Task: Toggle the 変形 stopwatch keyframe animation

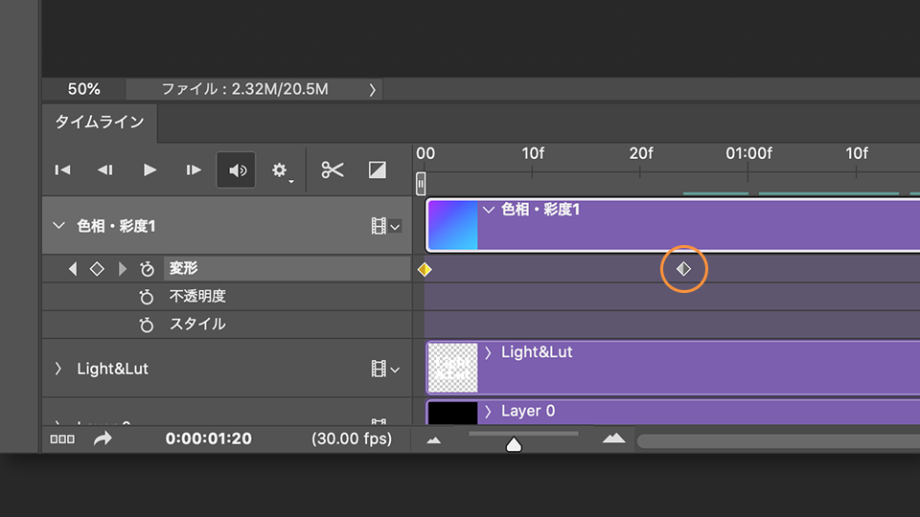Action: pyautogui.click(x=147, y=269)
